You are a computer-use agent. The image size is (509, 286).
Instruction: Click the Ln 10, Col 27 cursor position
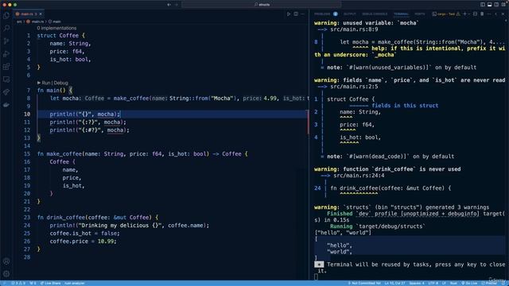(394, 283)
